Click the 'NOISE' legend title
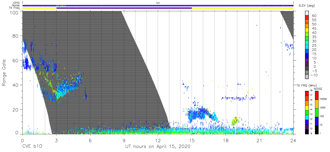 (318, 89)
